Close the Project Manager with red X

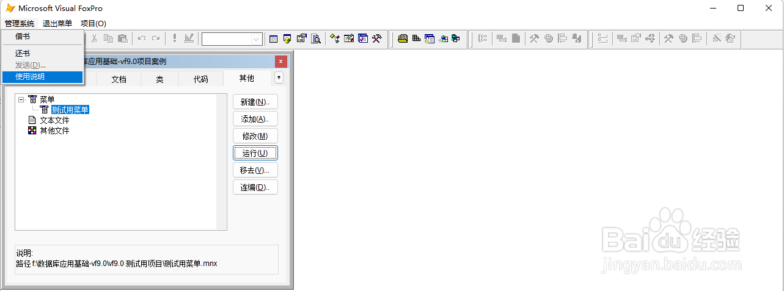point(281,62)
